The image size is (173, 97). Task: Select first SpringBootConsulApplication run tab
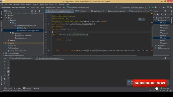[21, 58]
